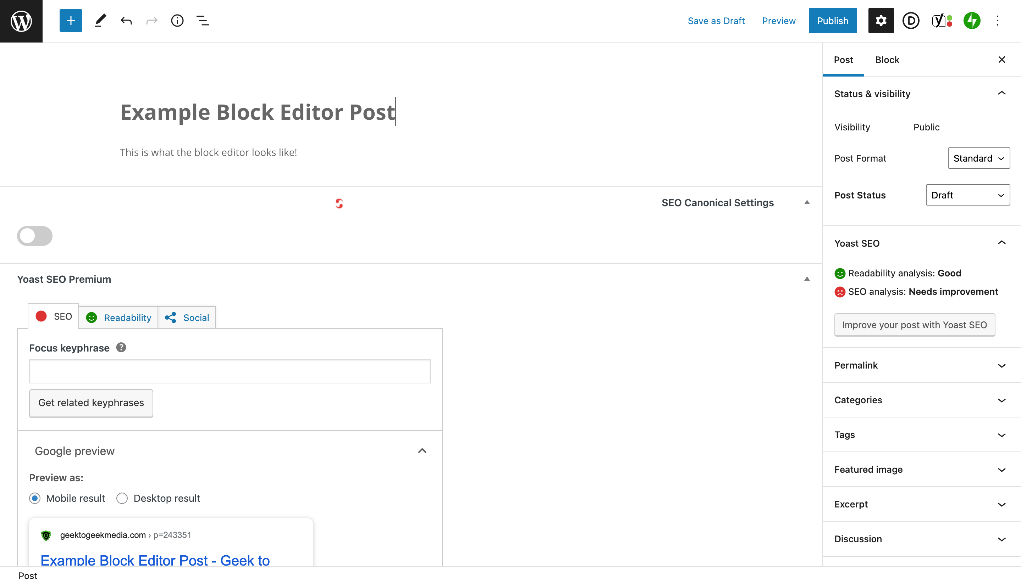Click the paragraph block text
This screenshot has width=1021, height=584.
click(208, 152)
